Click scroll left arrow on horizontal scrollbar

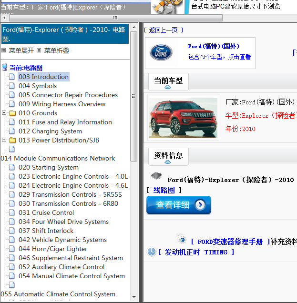click(4, 18)
